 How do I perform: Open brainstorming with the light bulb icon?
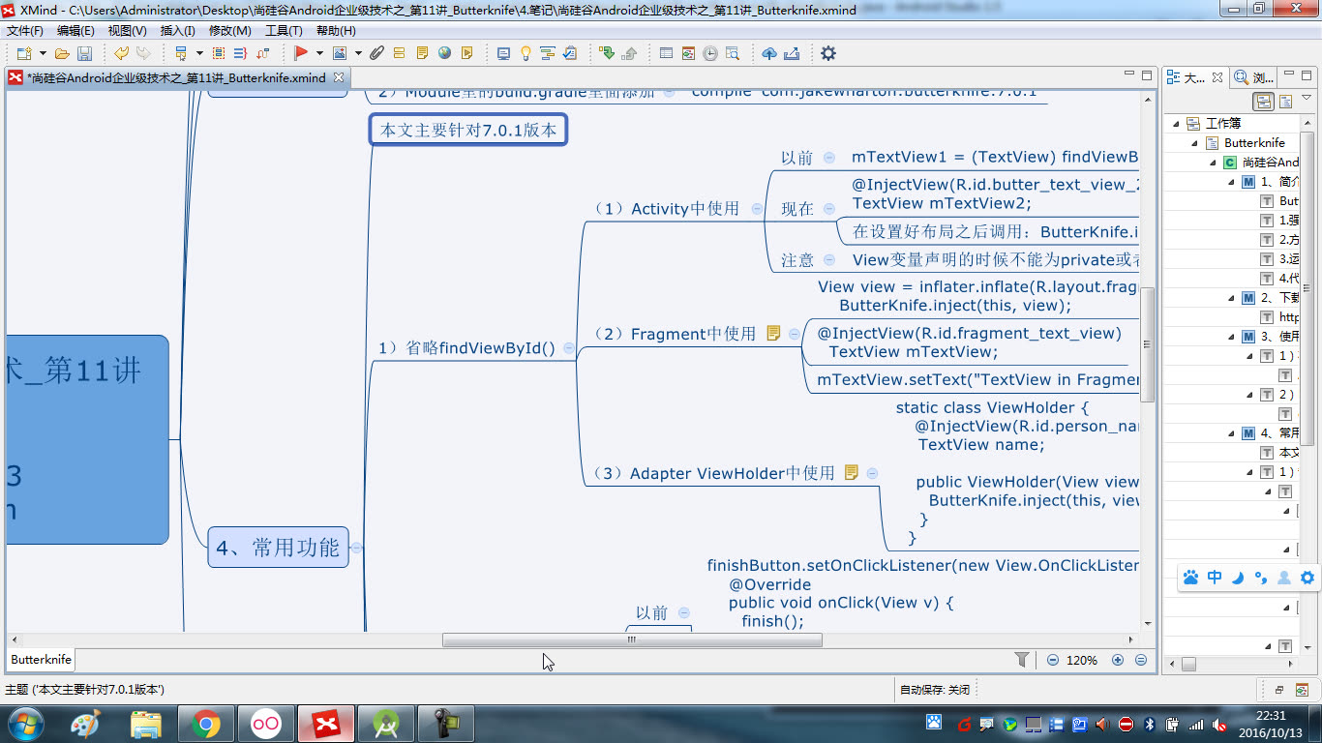tap(526, 53)
